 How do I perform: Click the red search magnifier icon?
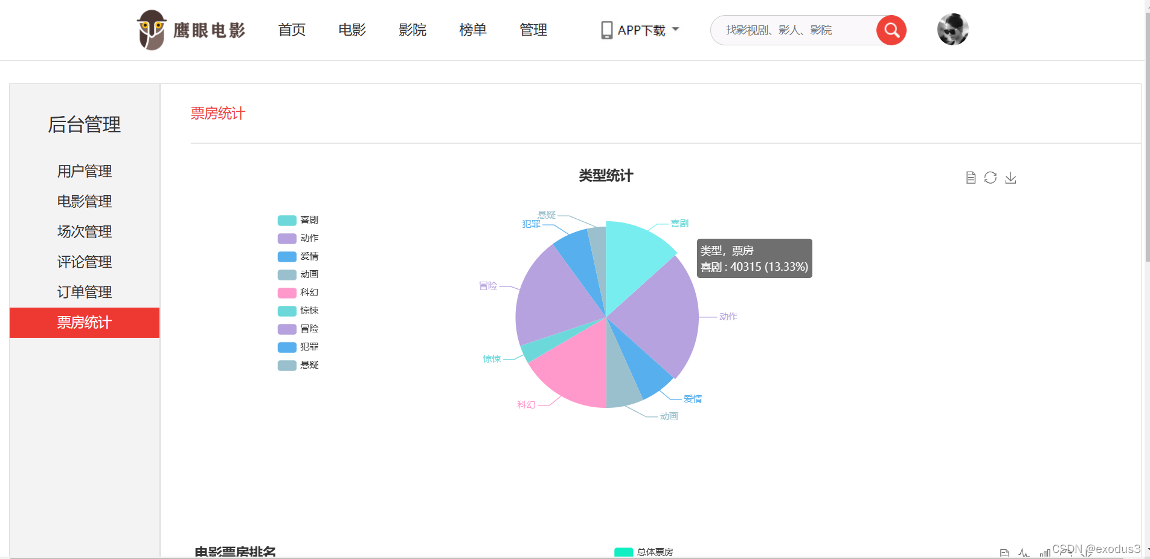click(891, 30)
